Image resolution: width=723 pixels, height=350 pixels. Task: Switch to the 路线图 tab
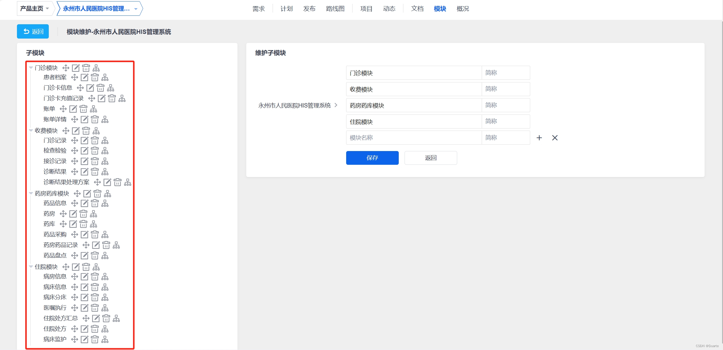point(335,9)
